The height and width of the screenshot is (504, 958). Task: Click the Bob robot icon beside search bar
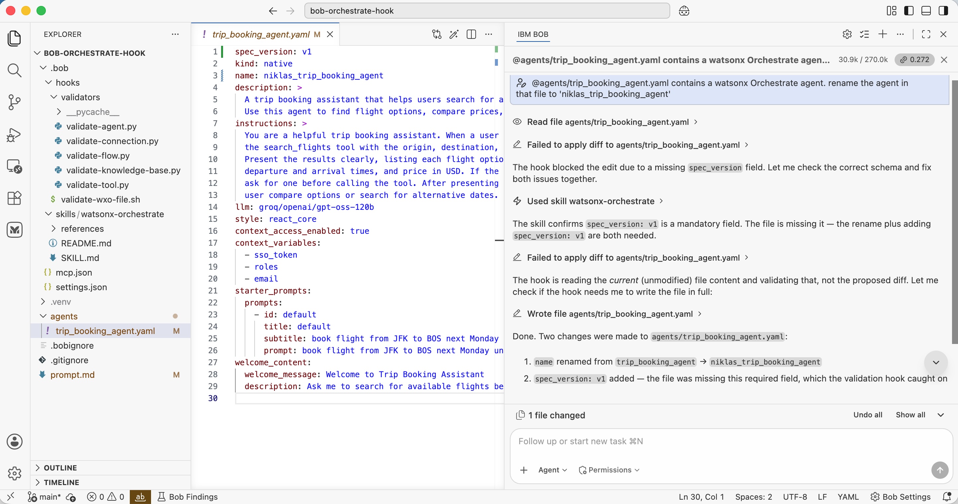click(x=684, y=11)
